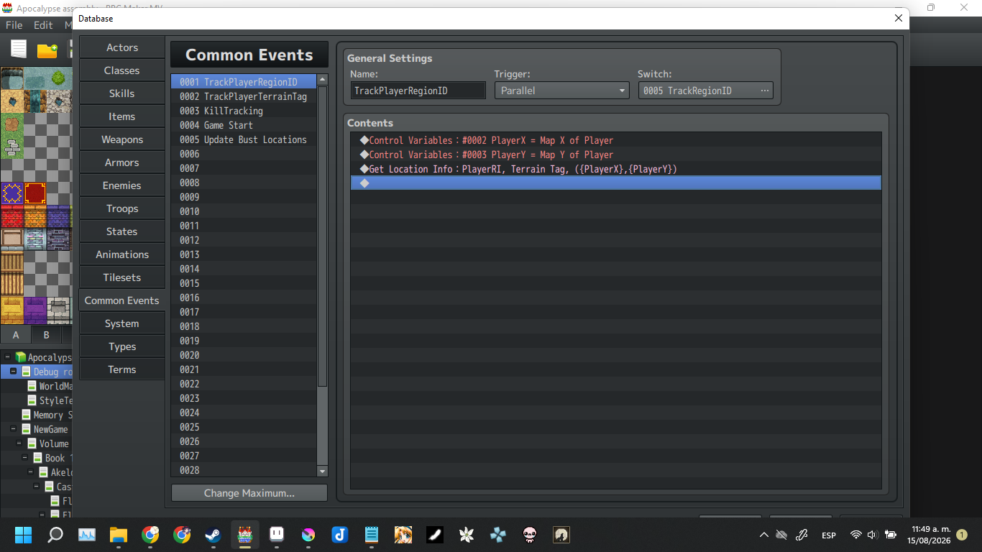
Task: Select the Control Variables PlayerX command line
Action: pos(616,140)
